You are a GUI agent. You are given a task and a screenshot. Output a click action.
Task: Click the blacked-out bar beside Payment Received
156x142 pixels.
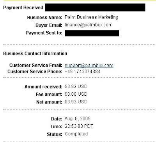(x=95, y=7)
